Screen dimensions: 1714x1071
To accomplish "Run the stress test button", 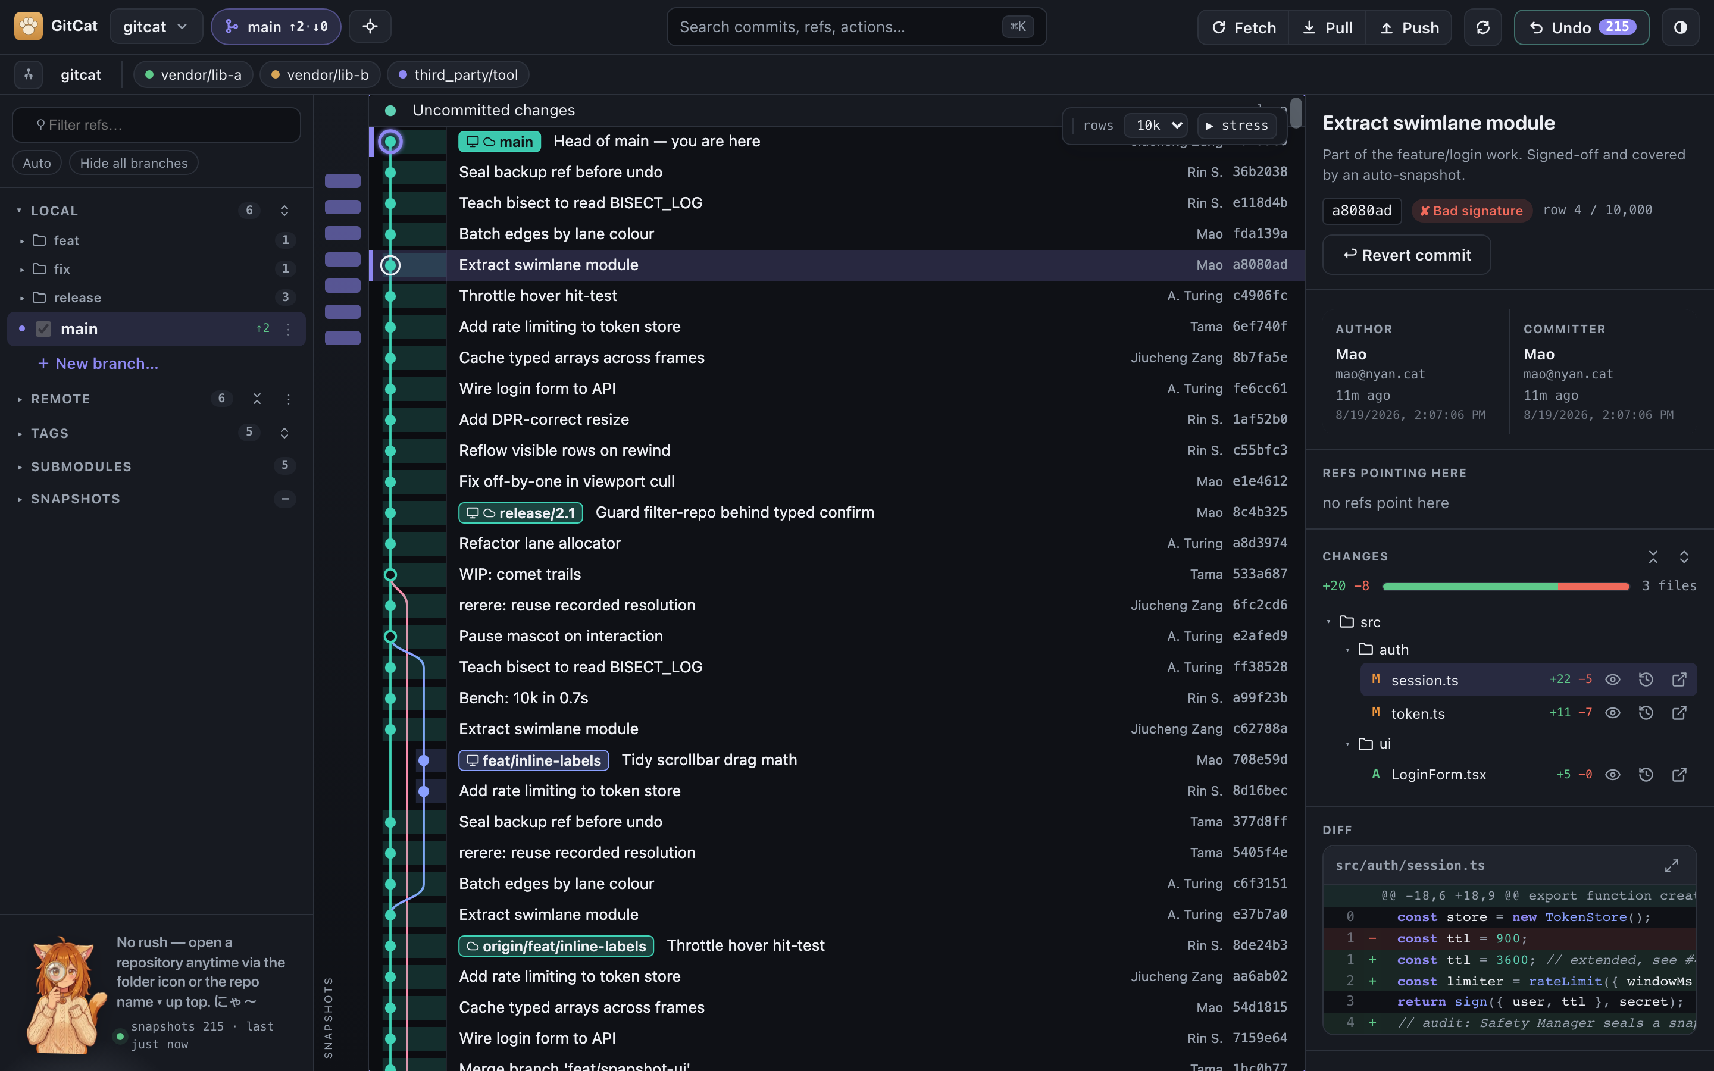I will tap(1237, 126).
